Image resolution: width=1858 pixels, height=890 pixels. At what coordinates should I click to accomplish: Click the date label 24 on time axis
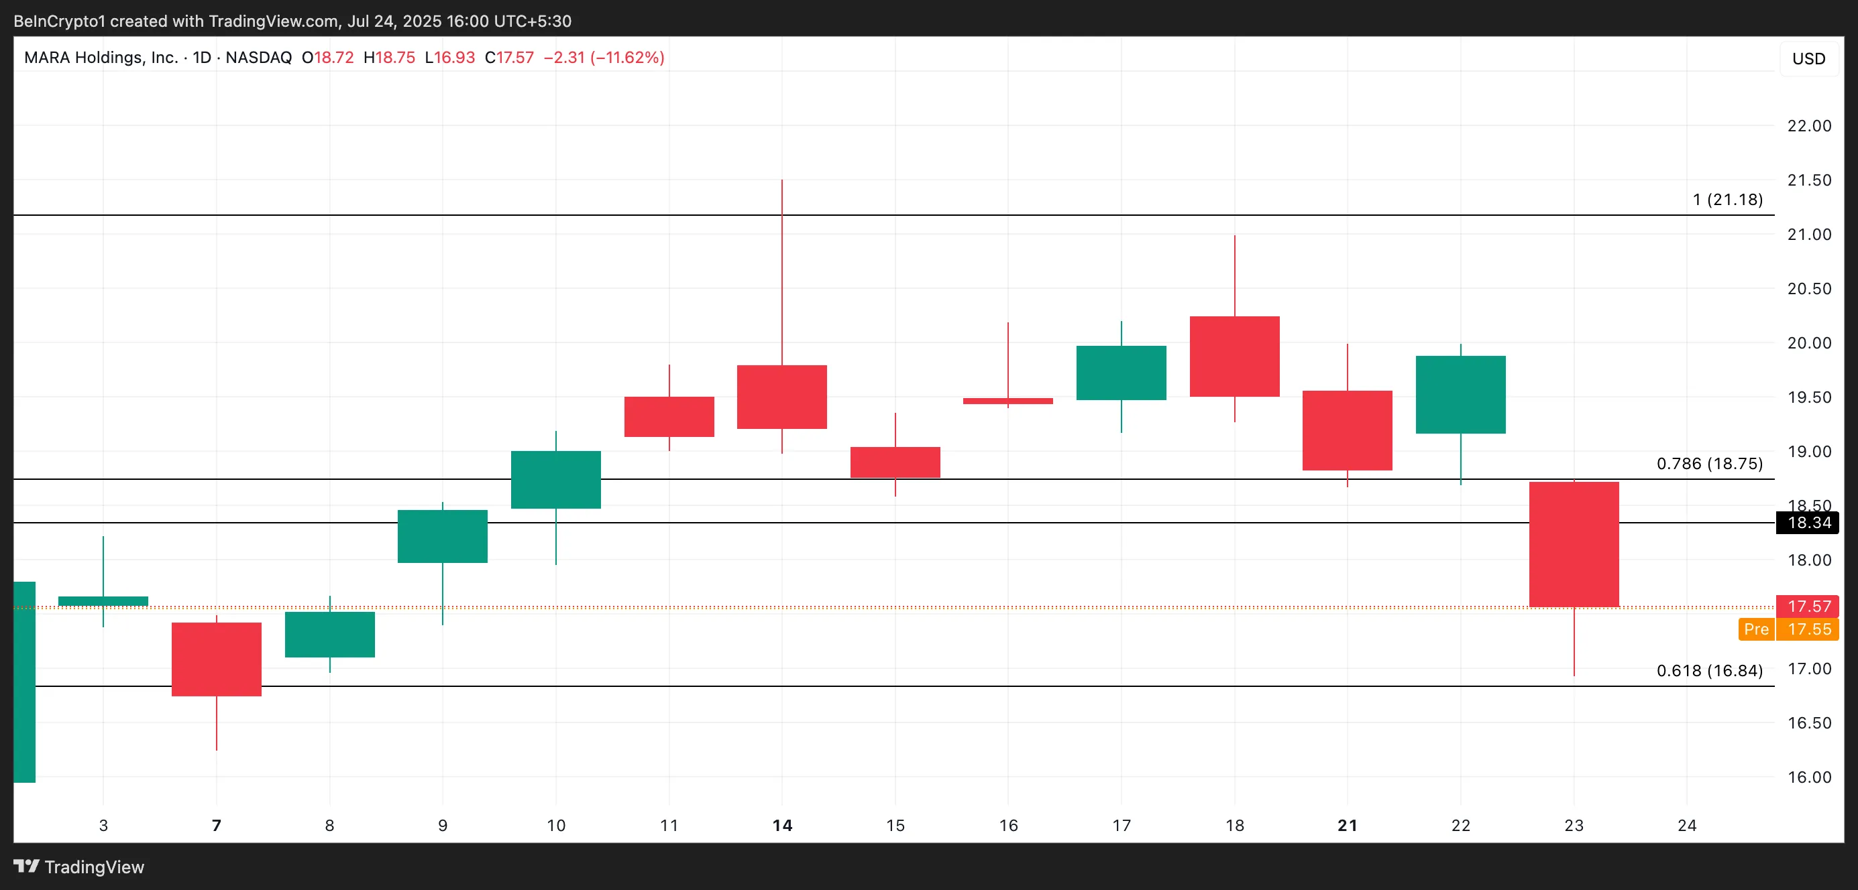coord(1687,825)
